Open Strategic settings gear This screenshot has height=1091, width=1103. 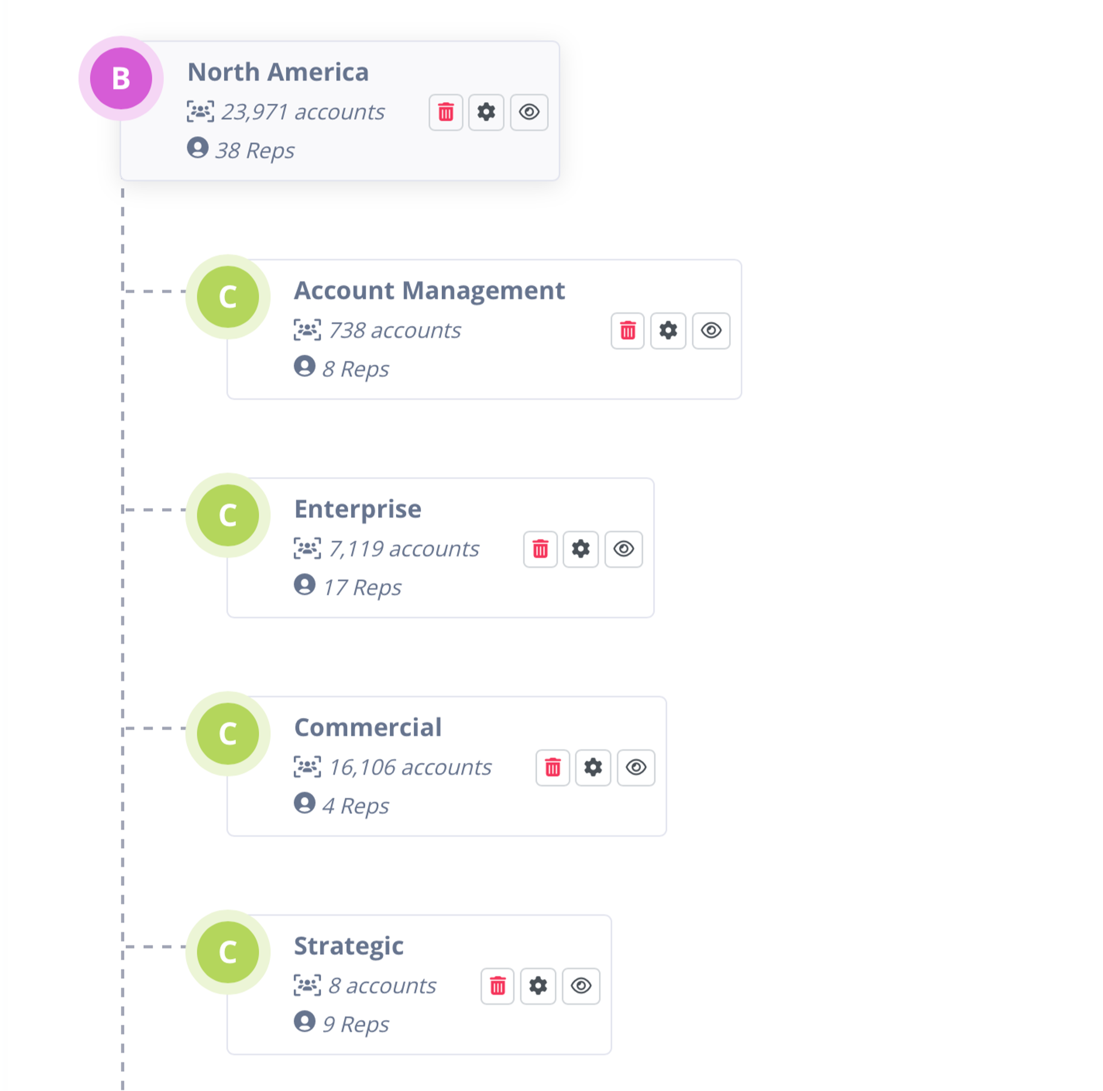tap(538, 986)
